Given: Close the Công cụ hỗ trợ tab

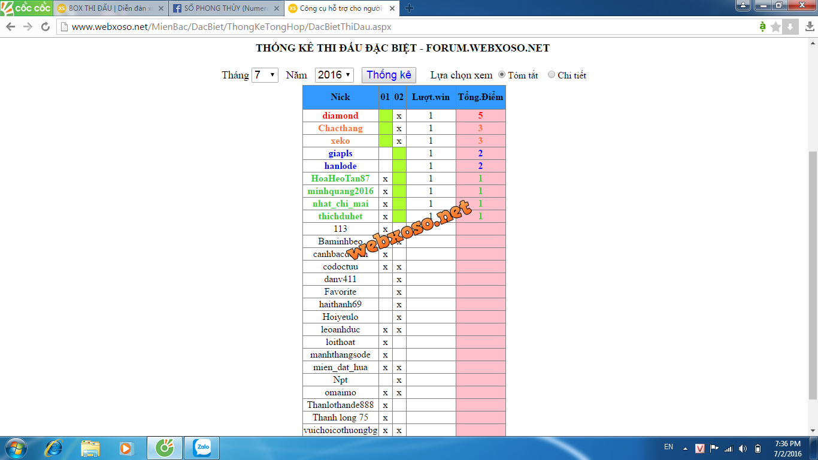Looking at the screenshot, I should click(392, 8).
